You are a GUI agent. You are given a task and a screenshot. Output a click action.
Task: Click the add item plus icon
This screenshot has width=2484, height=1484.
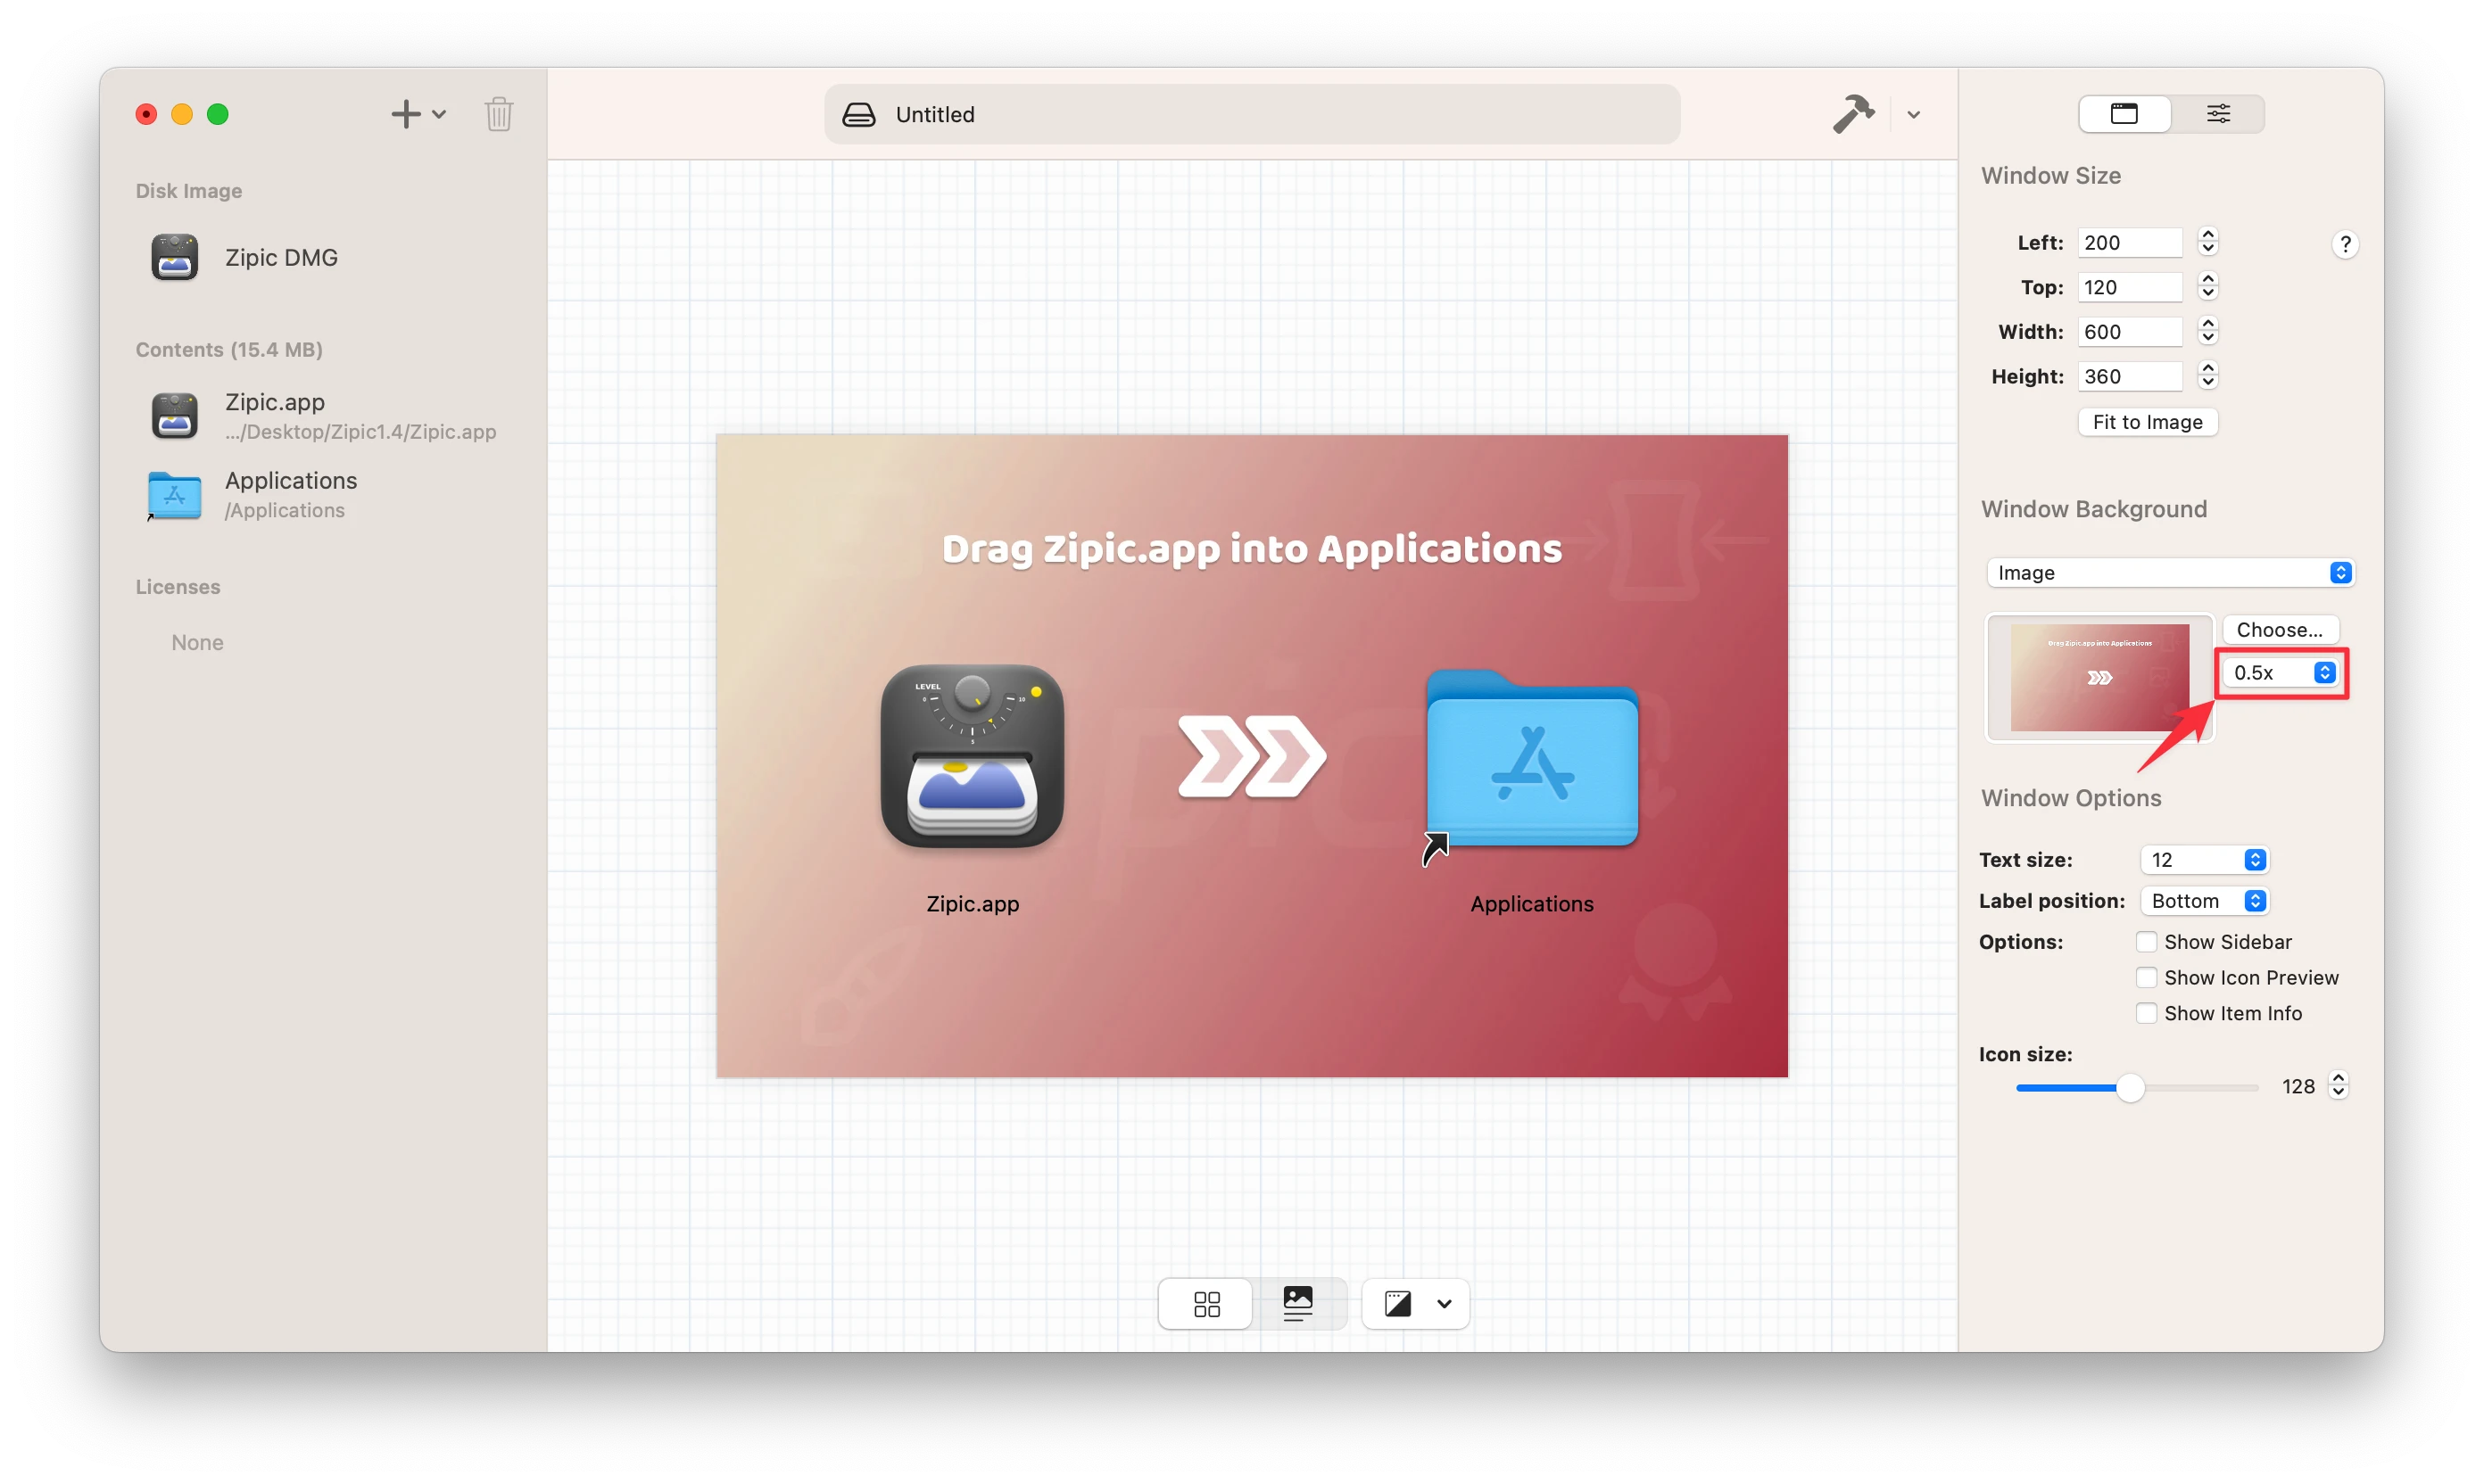tap(405, 114)
